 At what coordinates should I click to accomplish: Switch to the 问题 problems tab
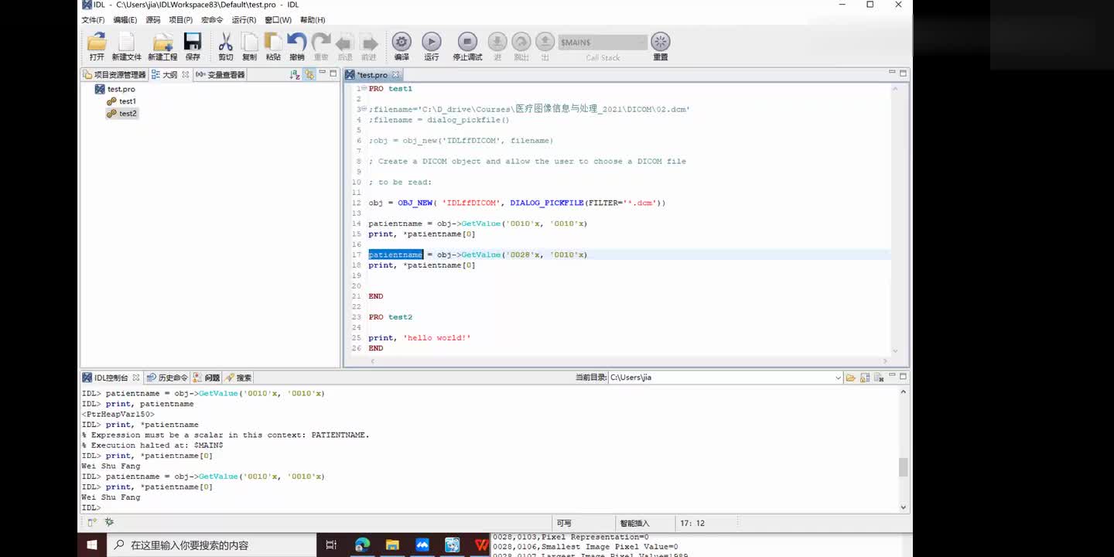[x=207, y=378]
